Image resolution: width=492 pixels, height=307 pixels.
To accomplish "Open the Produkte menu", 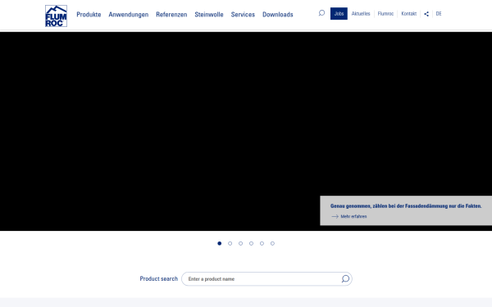I will tap(89, 15).
